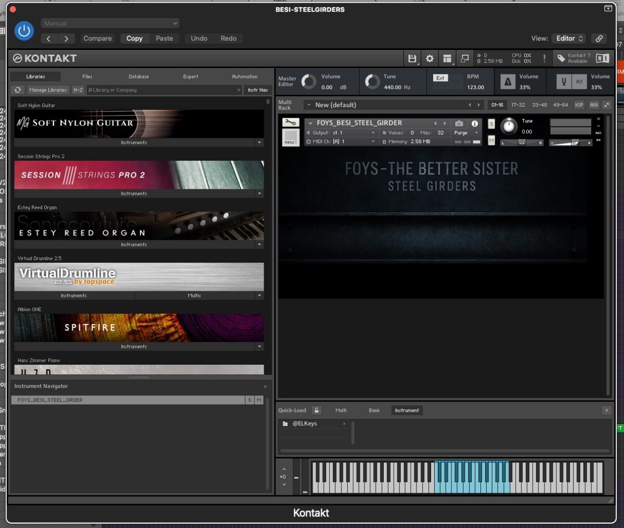624x528 pixels.
Task: Toggle the A-Z library sorting button
Action: pyautogui.click(x=78, y=89)
